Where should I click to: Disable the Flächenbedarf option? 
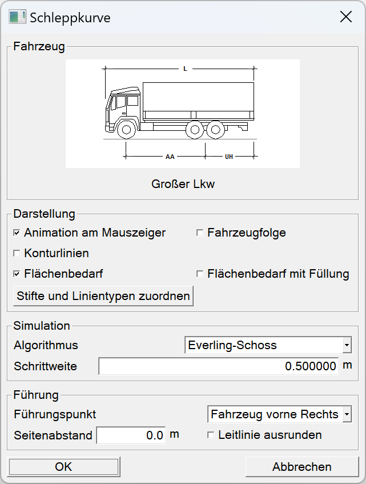coord(17,274)
